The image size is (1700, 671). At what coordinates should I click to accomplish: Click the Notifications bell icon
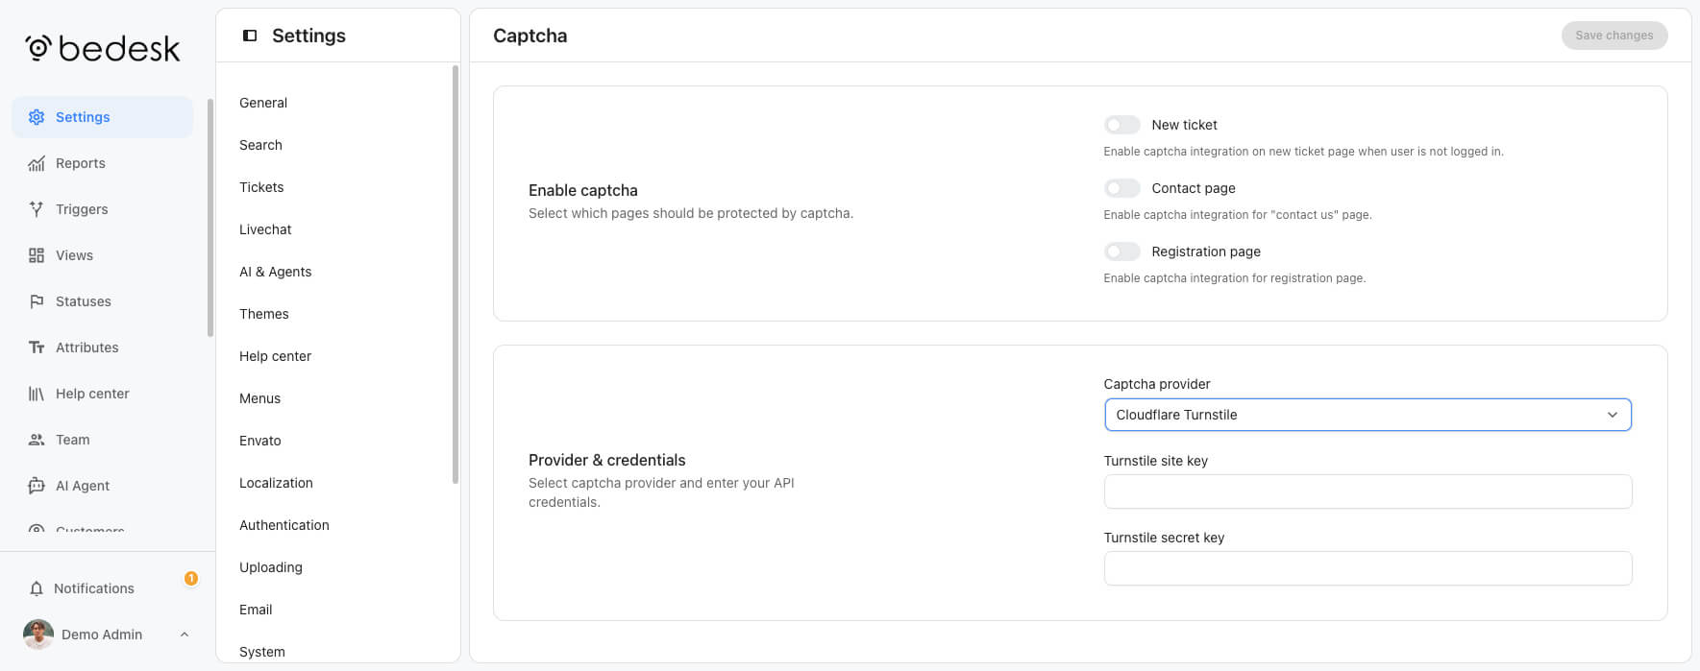pyautogui.click(x=37, y=588)
